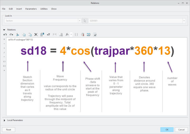The height and width of the screenshot is (134, 190).
Task: Minimize the Relations window
Action: pos(178,3)
